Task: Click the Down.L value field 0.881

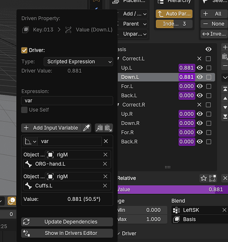Action: (187, 77)
